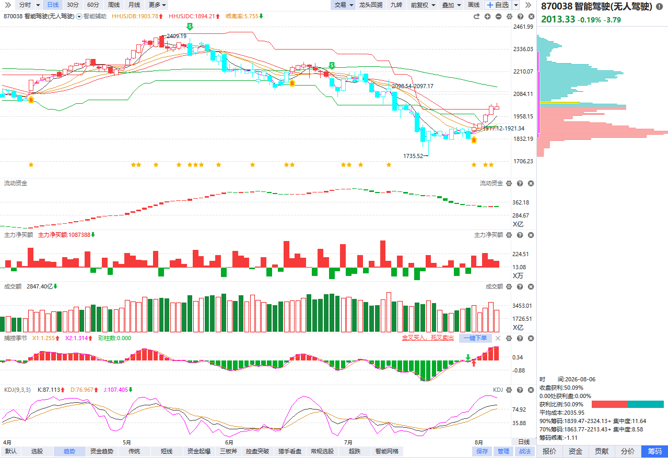668x458 pixels.
Task: Switch chart to 日线 period
Action: 53,5
